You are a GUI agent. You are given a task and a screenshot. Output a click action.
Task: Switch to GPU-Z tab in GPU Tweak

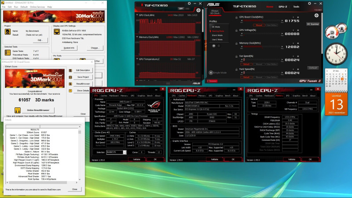[x=282, y=7]
